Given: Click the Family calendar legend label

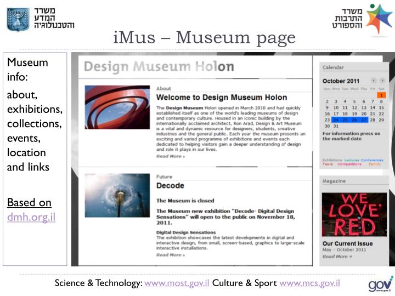Looking at the screenshot, I should 375,164.
